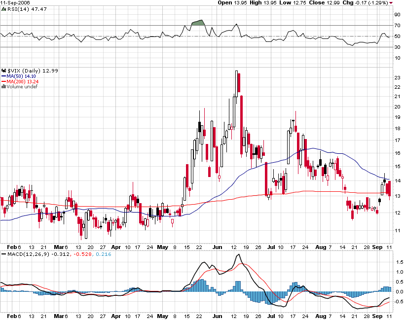Viewport: 405px width, 320px height.
Task: Click the tallest June candlestick near 23
Action: pos(238,84)
